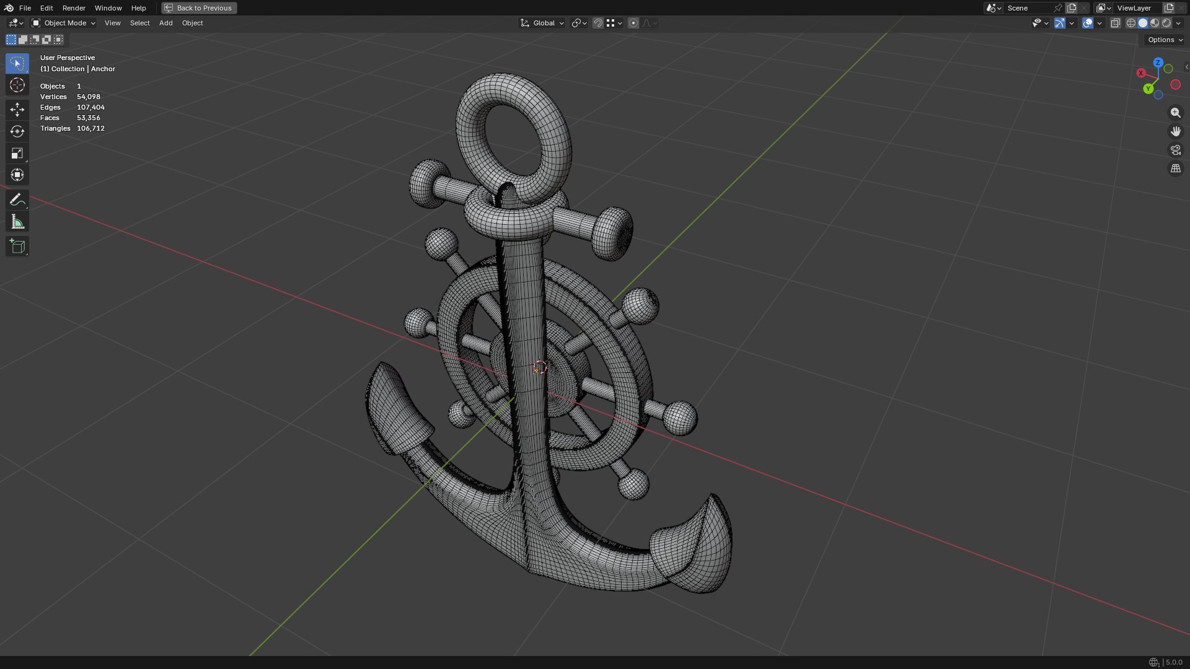This screenshot has height=669, width=1190.
Task: Pin the Scene with pushpin icon
Action: (x=1058, y=8)
